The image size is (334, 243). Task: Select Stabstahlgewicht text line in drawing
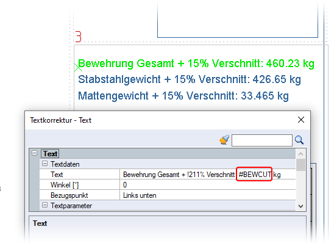(190, 79)
